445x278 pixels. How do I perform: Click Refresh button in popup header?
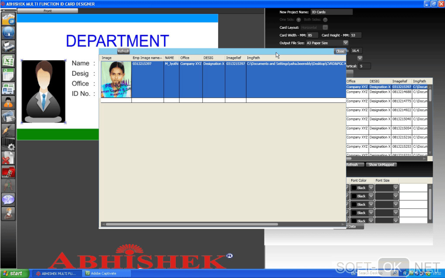tap(123, 51)
